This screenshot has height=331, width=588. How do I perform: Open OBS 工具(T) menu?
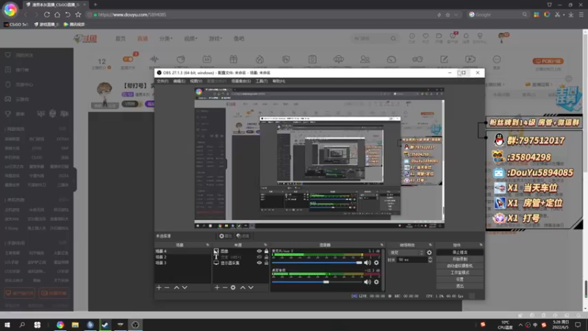pos(262,81)
